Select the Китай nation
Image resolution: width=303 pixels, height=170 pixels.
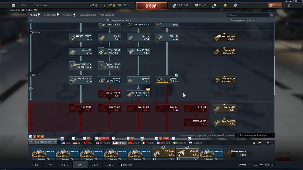click(134, 143)
